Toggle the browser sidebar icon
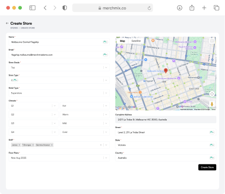 (32, 8)
